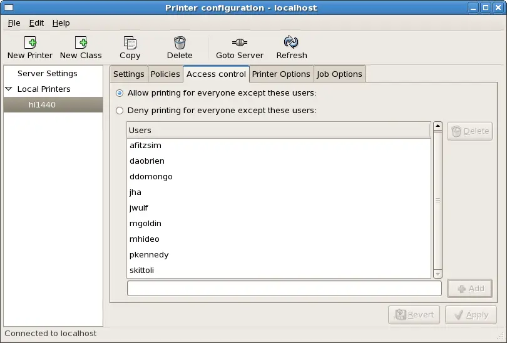Click the Revert button

pyautogui.click(x=414, y=315)
